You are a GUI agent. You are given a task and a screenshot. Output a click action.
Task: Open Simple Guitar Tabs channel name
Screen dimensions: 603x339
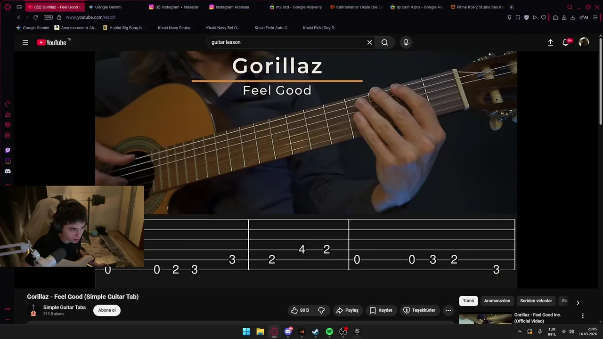tap(65, 307)
